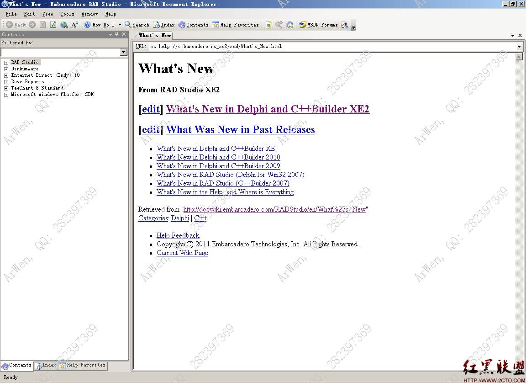Click the Help Feedback link
This screenshot has height=383, width=526.
coord(178,235)
